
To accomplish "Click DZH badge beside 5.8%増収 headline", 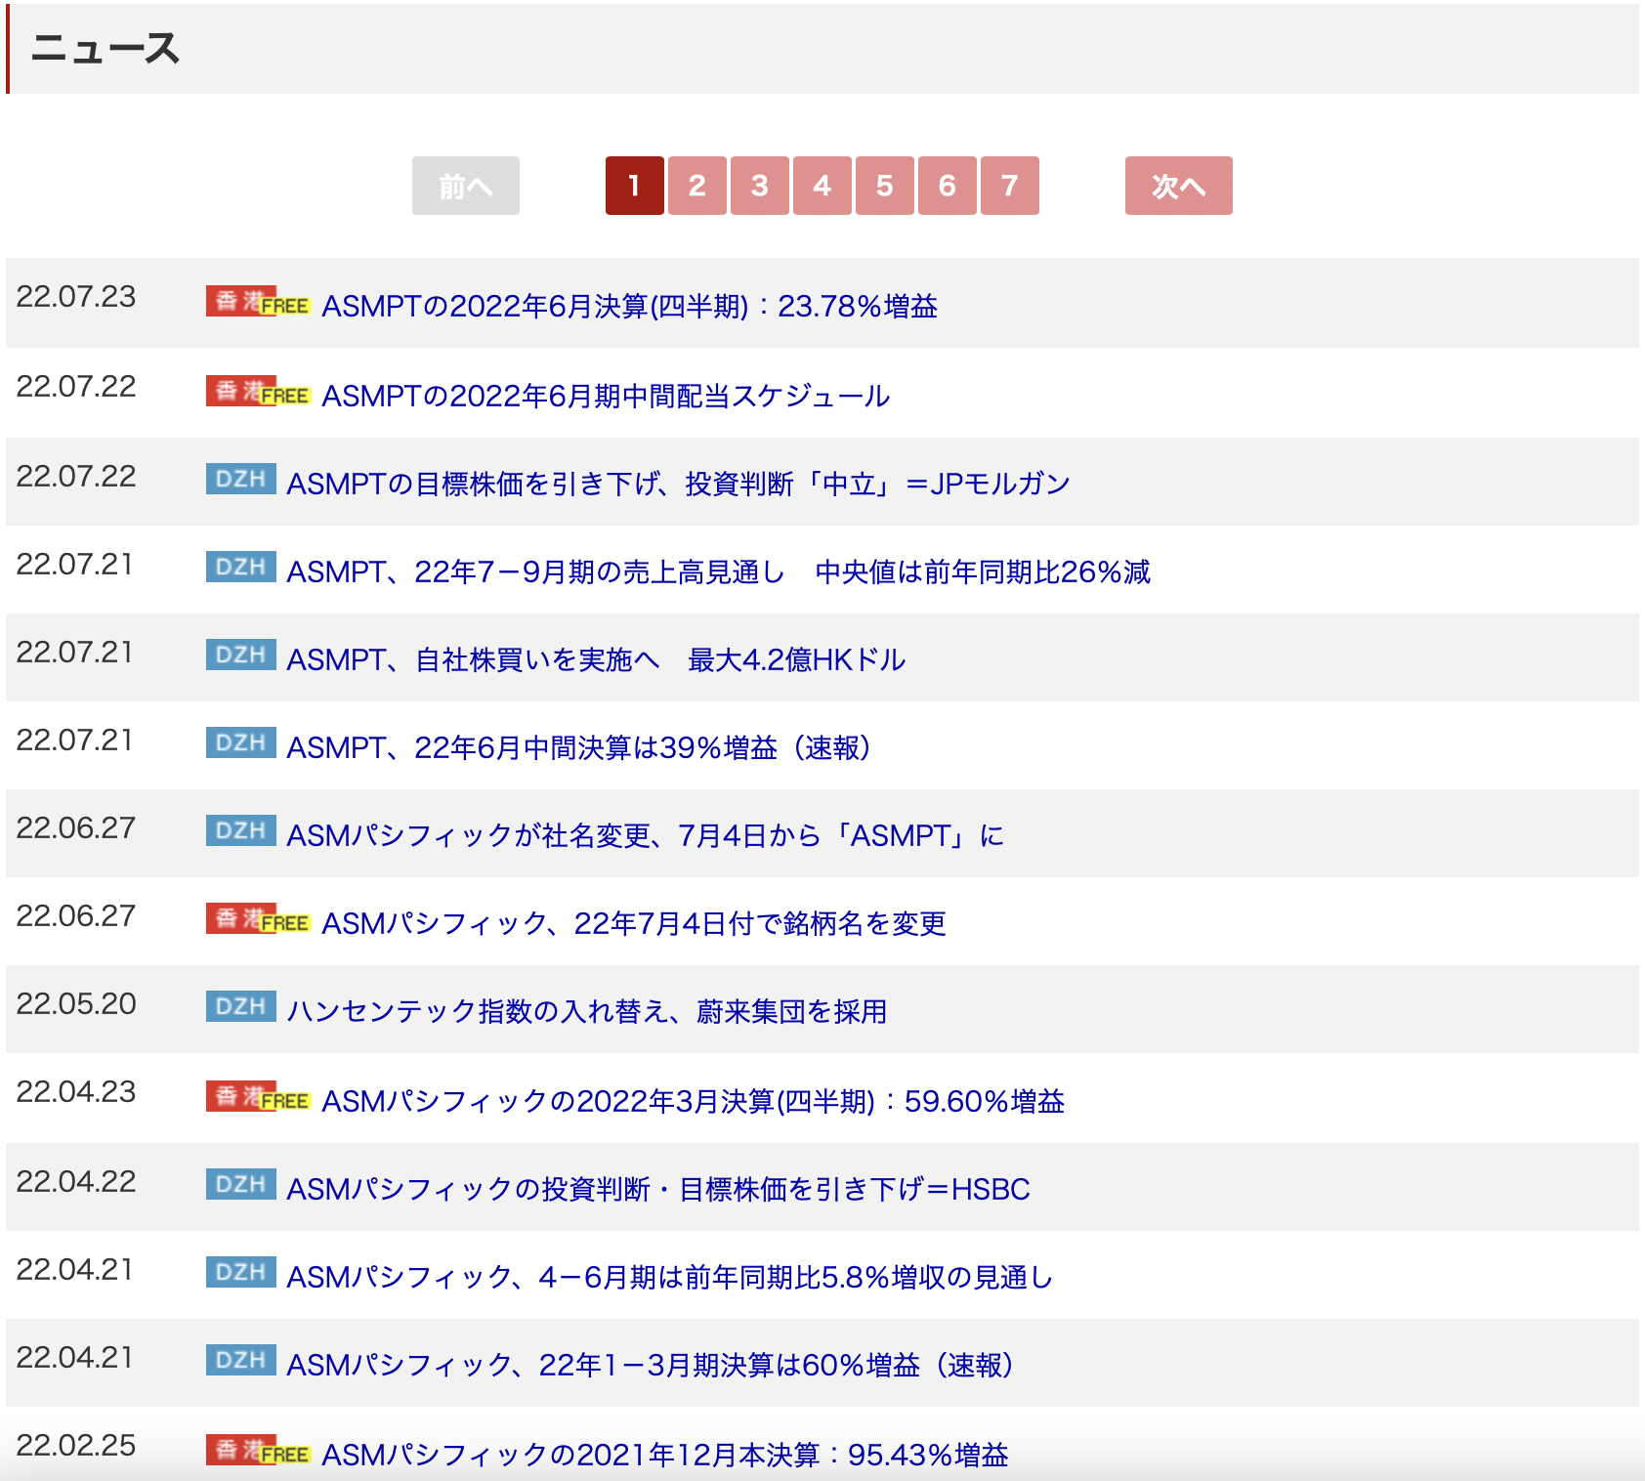I will (x=241, y=1272).
